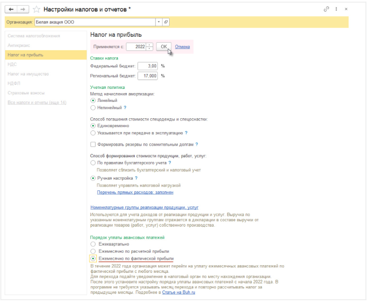The image size is (368, 303).
Task: Open НДФЛ section in sidebar
Action: pyautogui.click(x=14, y=83)
